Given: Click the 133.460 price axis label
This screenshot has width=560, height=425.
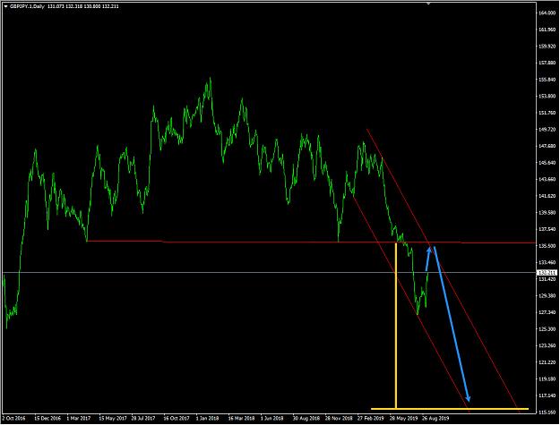Looking at the screenshot, I should [x=547, y=262].
